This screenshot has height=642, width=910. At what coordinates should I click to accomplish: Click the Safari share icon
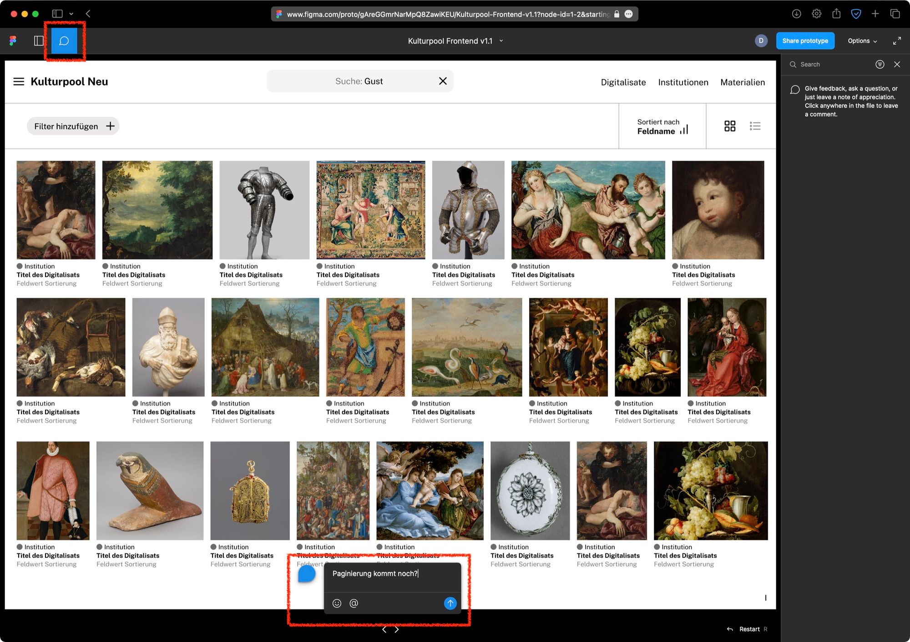pos(836,14)
